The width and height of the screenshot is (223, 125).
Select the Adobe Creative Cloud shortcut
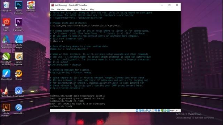6,25
